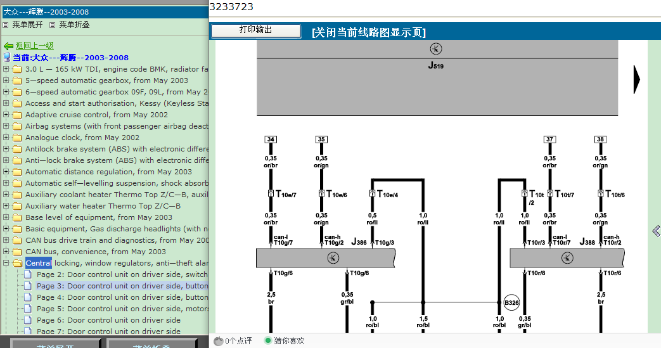This screenshot has width=661, height=348.
Task: Expand Access and start authorisation folder
Action: pyautogui.click(x=6, y=103)
